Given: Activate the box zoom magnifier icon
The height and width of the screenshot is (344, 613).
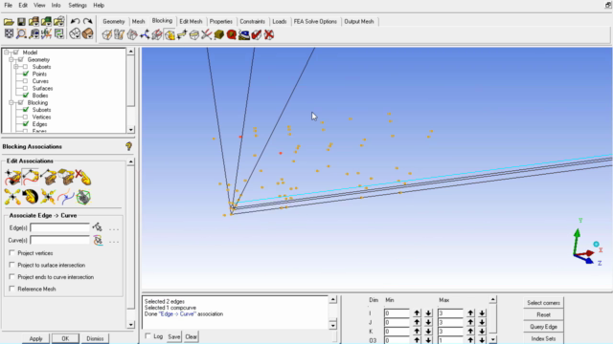Looking at the screenshot, I should pos(21,34).
